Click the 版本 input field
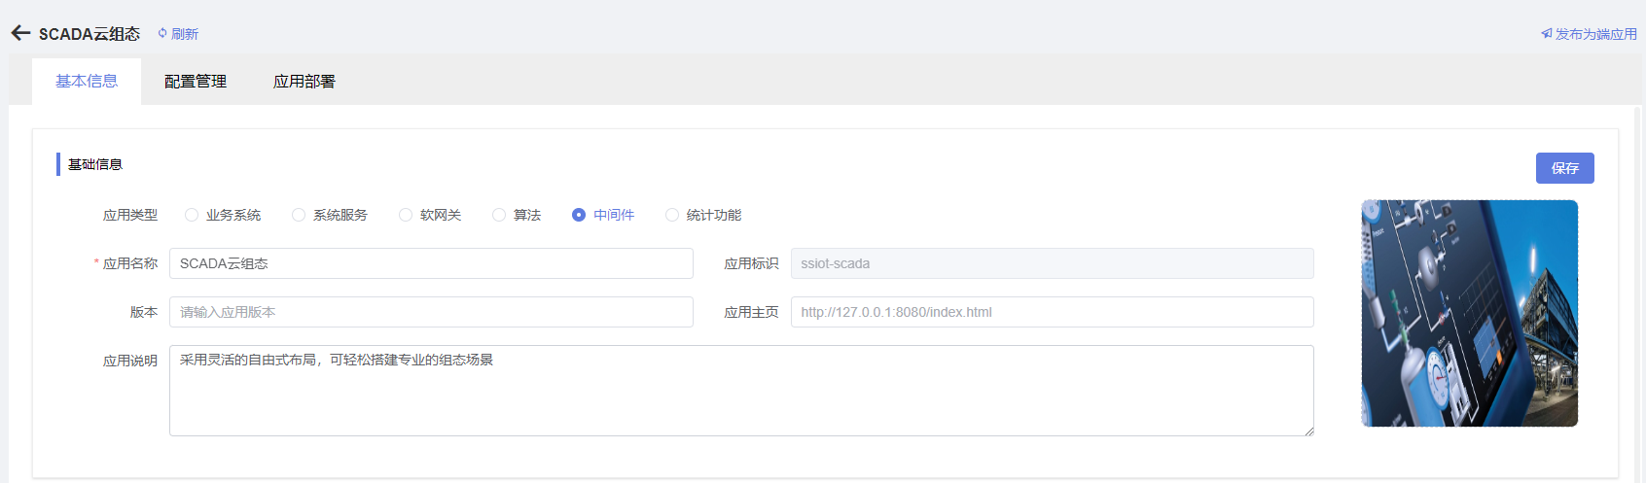 coord(431,312)
